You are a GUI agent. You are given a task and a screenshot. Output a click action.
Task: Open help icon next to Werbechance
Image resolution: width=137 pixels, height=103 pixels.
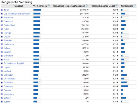pyautogui.click(x=49, y=6)
